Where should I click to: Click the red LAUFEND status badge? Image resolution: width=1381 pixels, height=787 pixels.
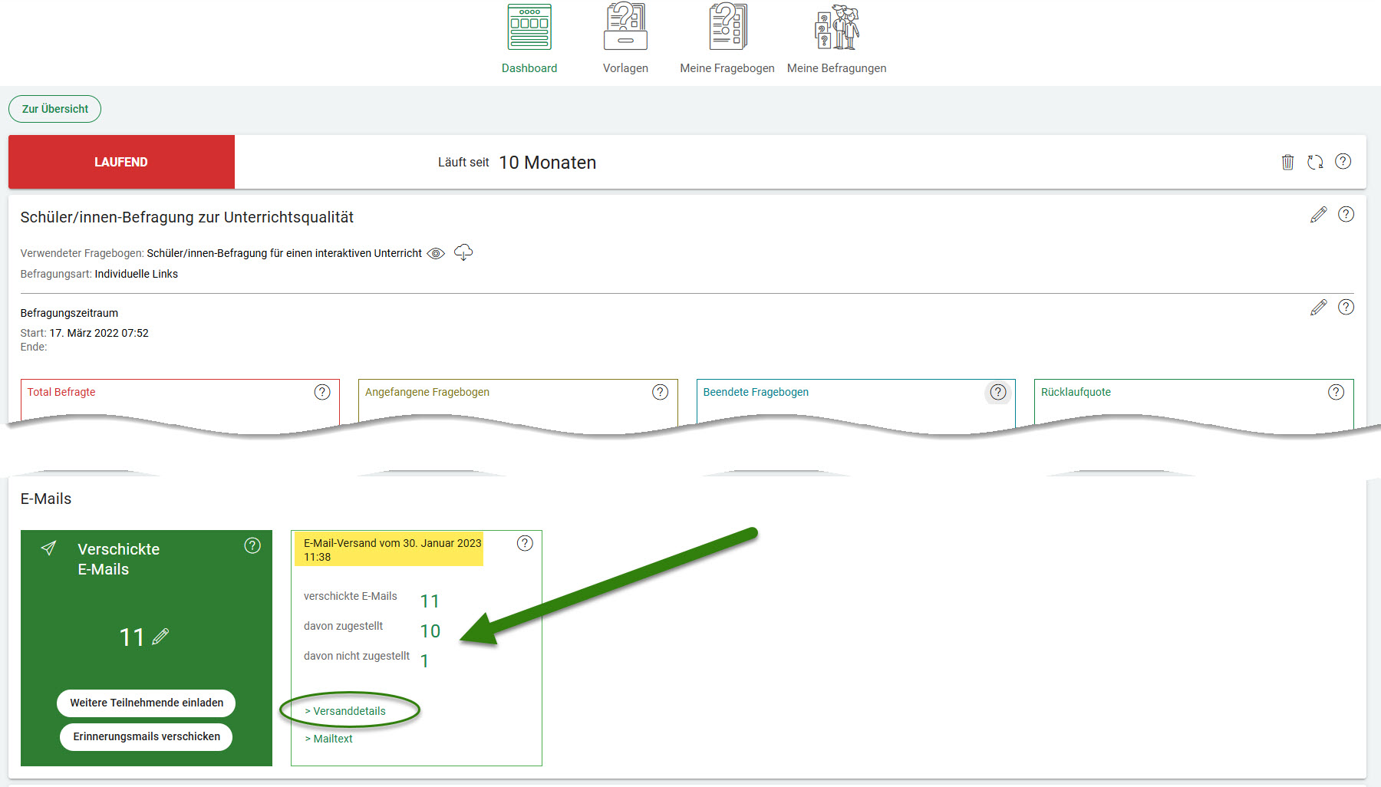click(x=121, y=162)
